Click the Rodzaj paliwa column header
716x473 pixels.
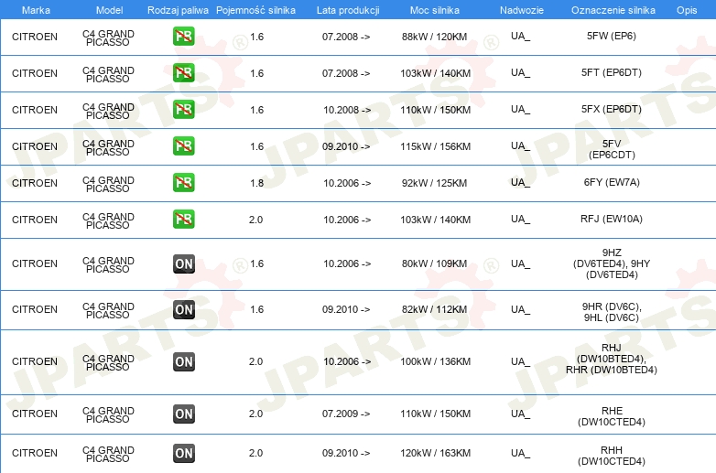[x=178, y=10]
